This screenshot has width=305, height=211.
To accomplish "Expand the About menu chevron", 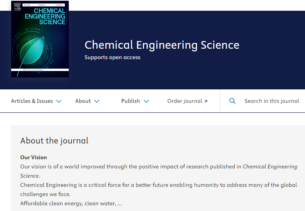I will click(x=97, y=101).
